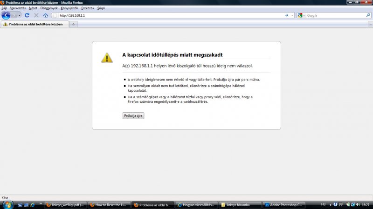This screenshot has height=209, width=373.
Task: Click the blue circular tray icon
Action: [335, 204]
